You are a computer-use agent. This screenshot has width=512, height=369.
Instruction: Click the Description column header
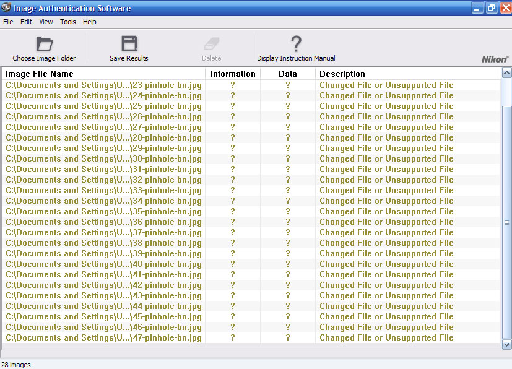342,74
